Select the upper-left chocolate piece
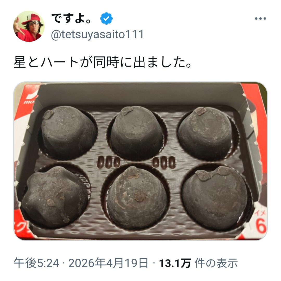Viewport: 281px width, 281px height. tap(69, 132)
